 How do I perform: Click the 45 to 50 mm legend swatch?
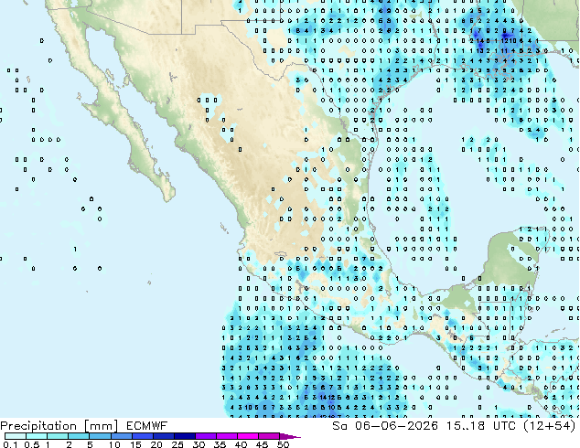pyautogui.click(x=269, y=436)
